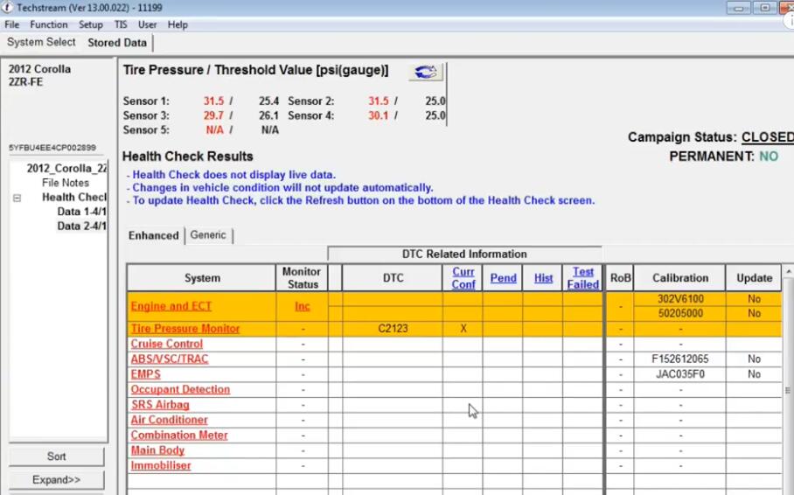The image size is (794, 495).
Task: Click the X mark in Curr Conf column
Action: tap(463, 328)
